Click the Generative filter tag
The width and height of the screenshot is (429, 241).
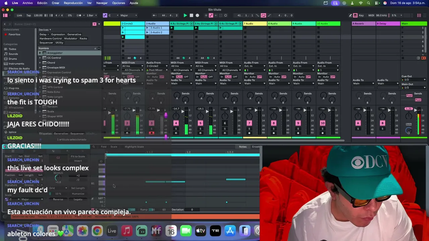(74, 34)
